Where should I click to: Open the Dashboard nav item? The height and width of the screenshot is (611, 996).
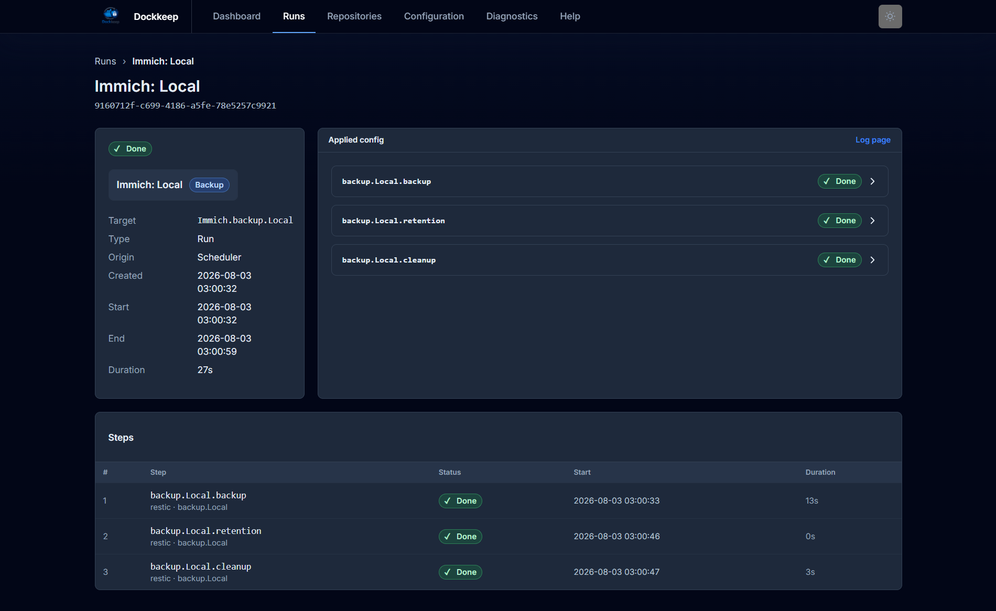236,16
